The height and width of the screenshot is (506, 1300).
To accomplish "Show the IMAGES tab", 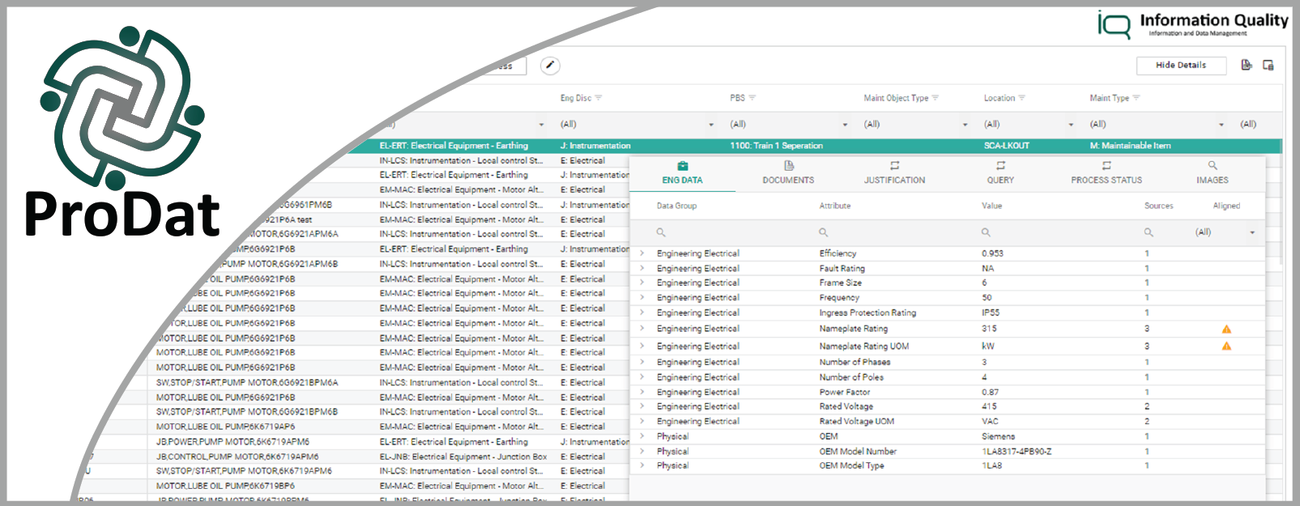I will pyautogui.click(x=1213, y=173).
